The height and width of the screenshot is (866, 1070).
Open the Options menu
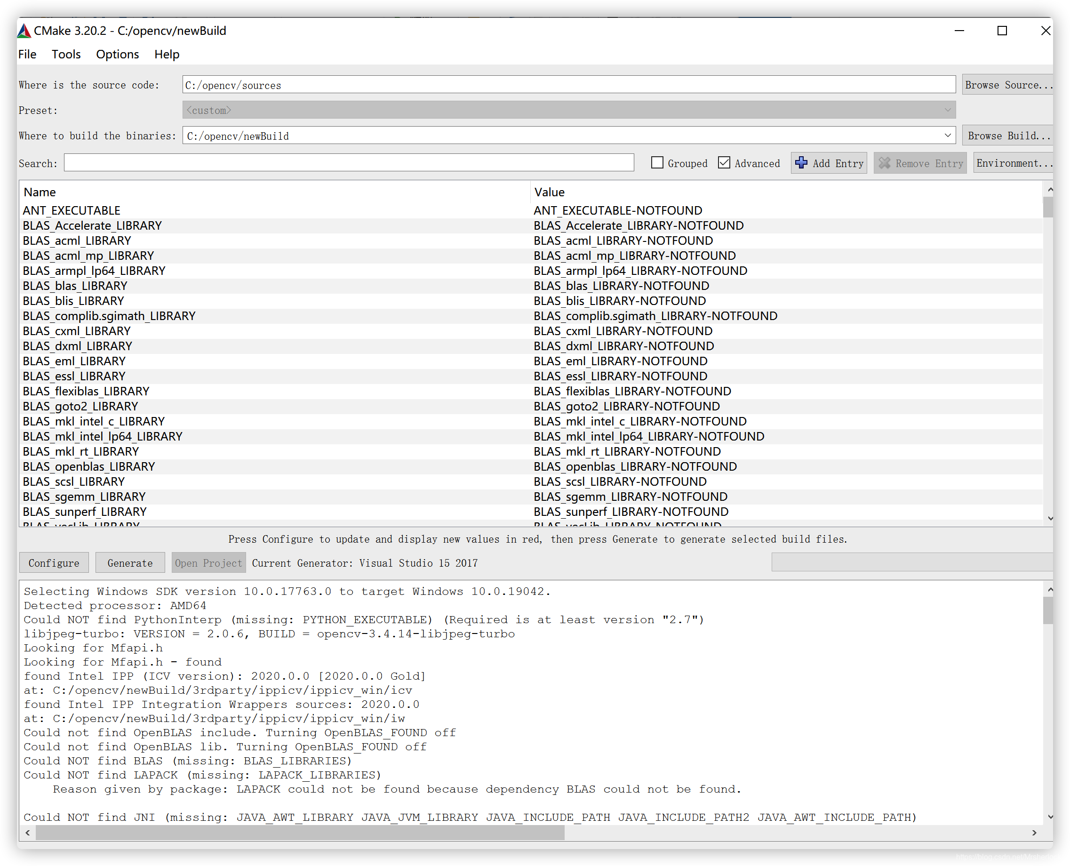[x=117, y=55]
